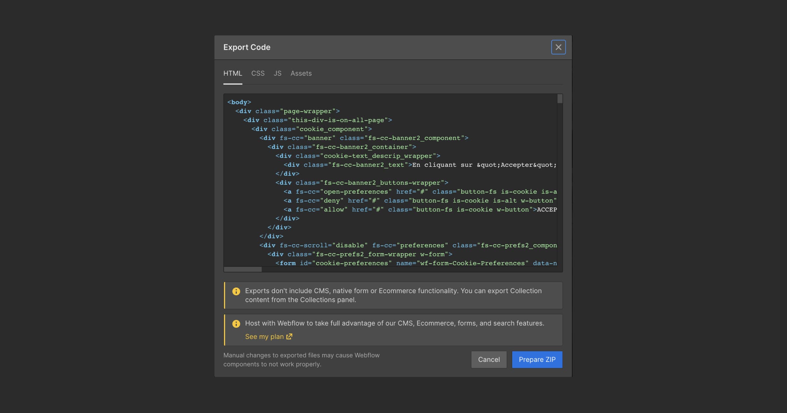Click the opening body tag in code

point(239,102)
